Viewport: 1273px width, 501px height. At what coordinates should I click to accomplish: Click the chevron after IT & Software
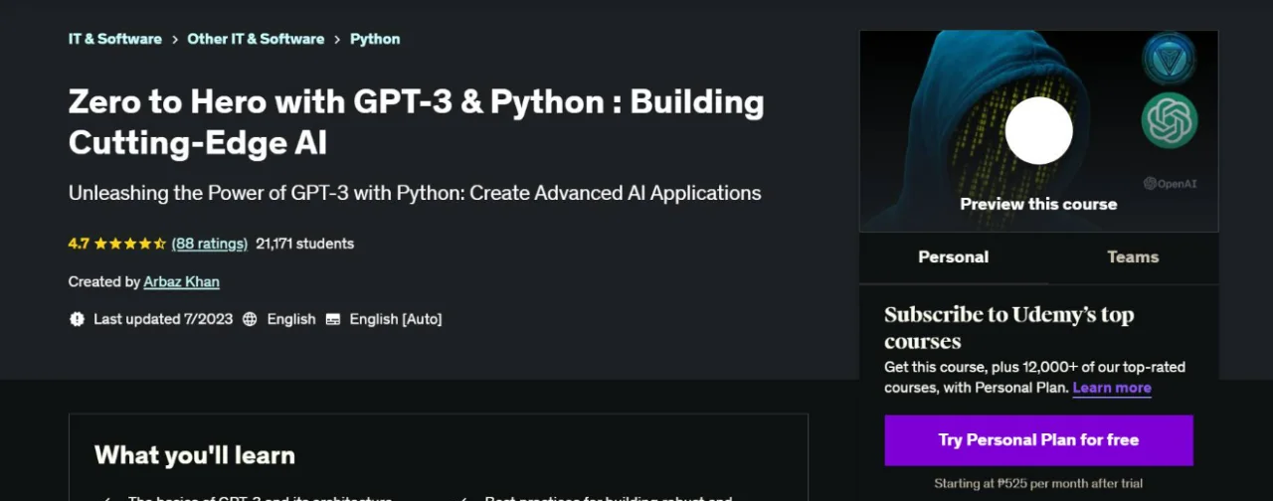click(174, 39)
